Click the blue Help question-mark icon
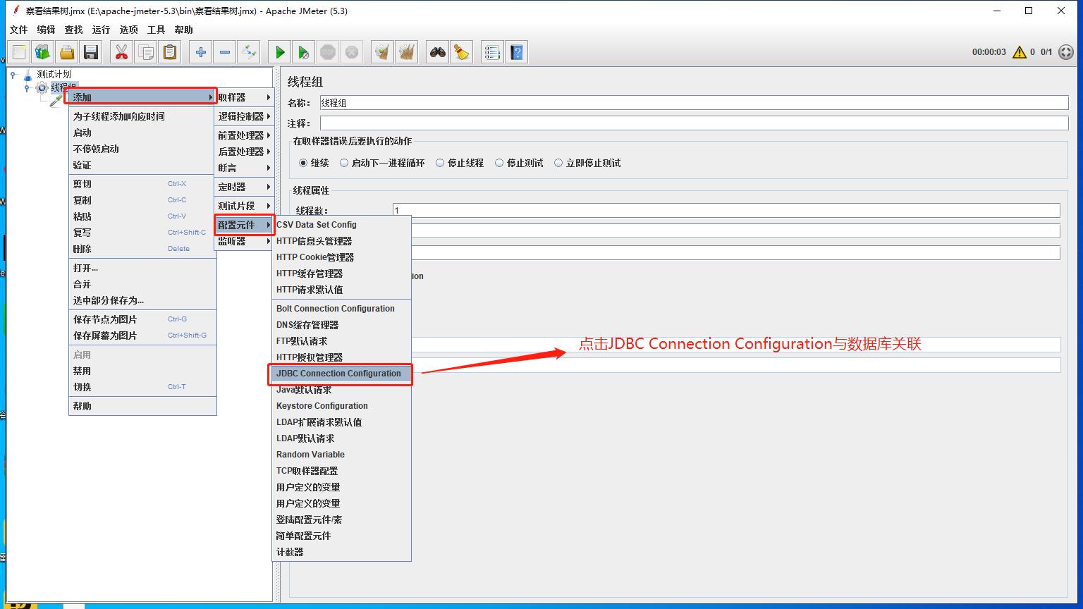 [517, 52]
